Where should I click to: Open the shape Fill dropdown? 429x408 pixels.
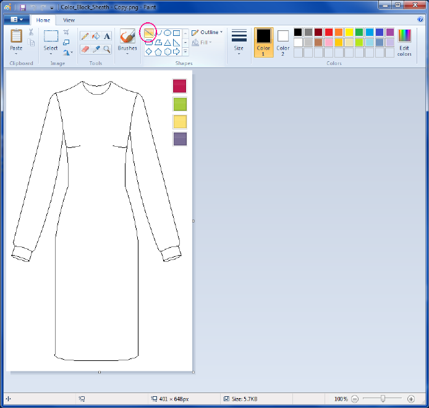click(202, 43)
